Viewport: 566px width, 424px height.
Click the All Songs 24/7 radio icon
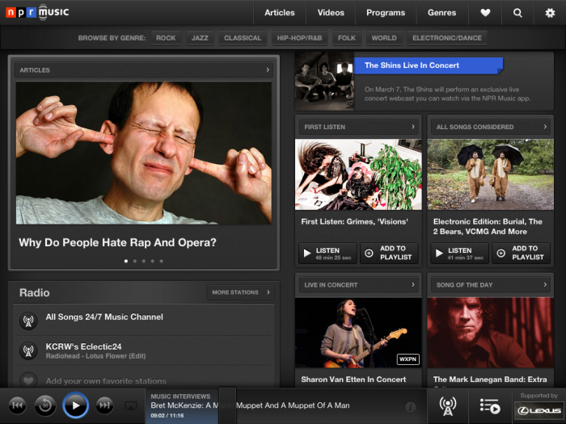(28, 321)
